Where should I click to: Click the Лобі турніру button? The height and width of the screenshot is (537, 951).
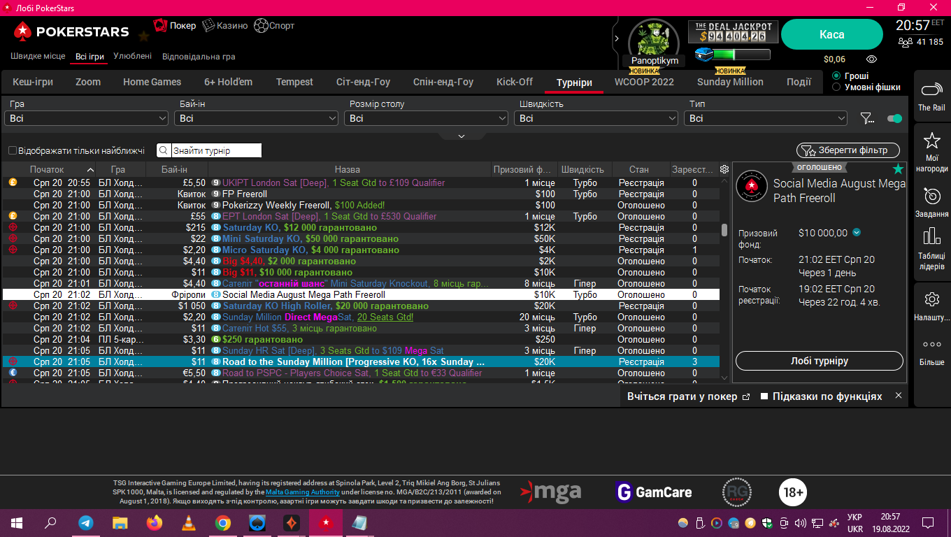(x=819, y=361)
